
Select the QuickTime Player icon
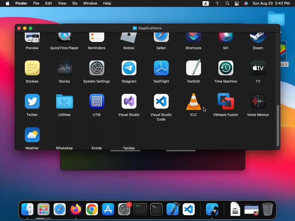click(64, 37)
